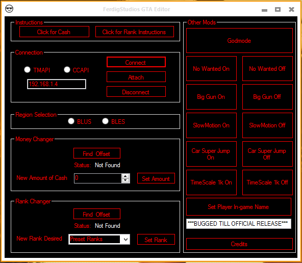Turn TimeScale 1k Off
Viewport: 302px width, 263px height.
[267, 182]
